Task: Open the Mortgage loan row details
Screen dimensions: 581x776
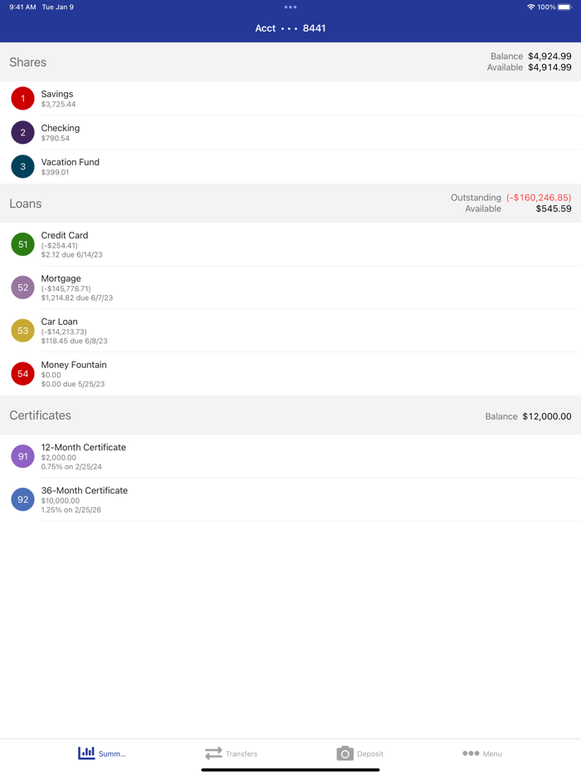Action: (290, 287)
